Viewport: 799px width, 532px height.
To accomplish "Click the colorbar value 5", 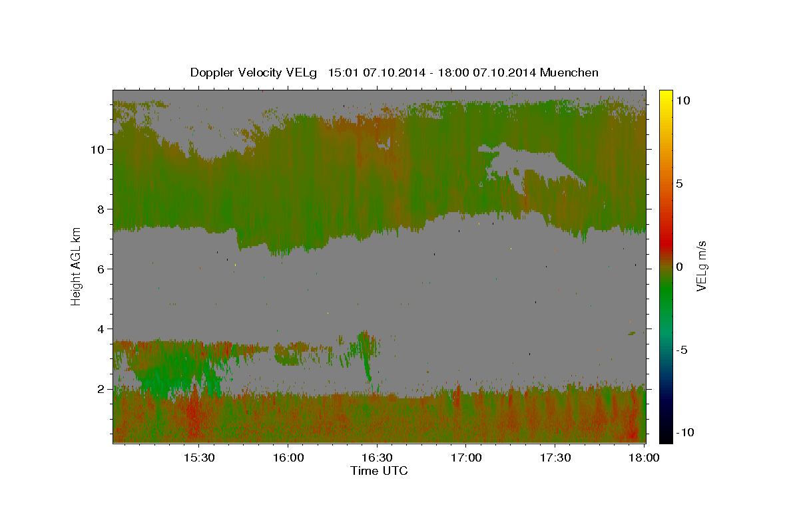I will point(680,184).
